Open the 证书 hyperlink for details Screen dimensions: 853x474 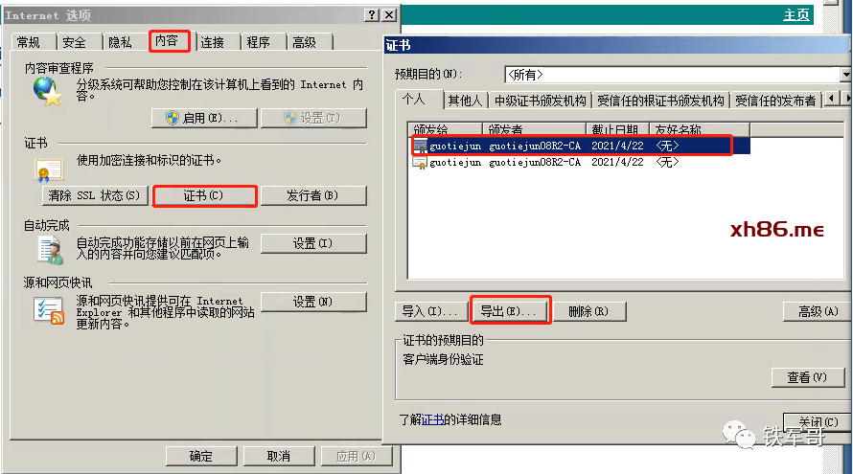click(432, 419)
